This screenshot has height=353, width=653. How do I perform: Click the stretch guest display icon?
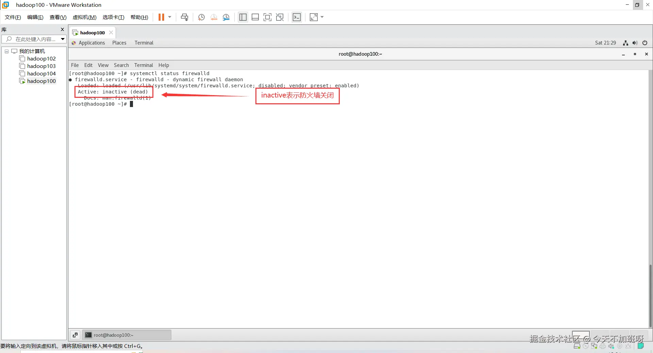[314, 17]
